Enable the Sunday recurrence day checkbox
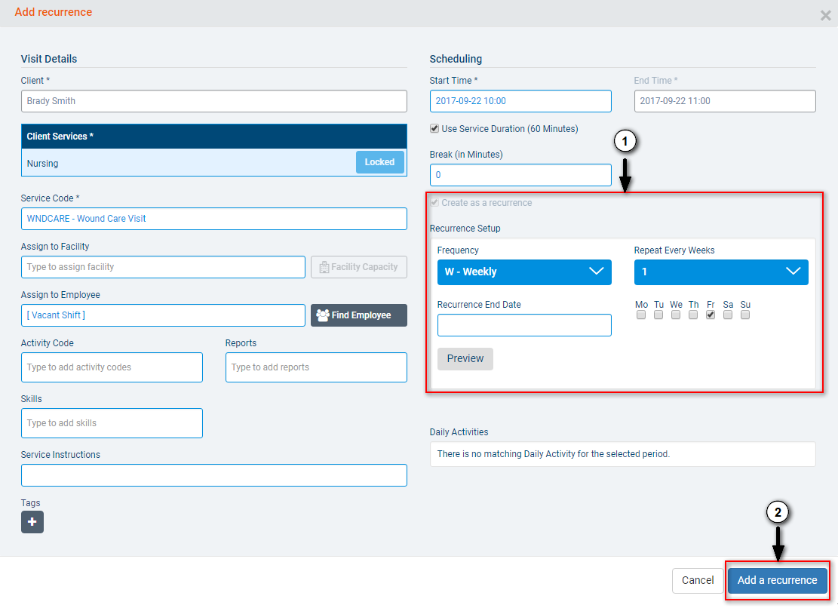 click(x=745, y=315)
